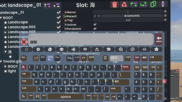Switch keyboard to hiragana mode
The width and height of the screenshot is (182, 102).
point(37,96)
